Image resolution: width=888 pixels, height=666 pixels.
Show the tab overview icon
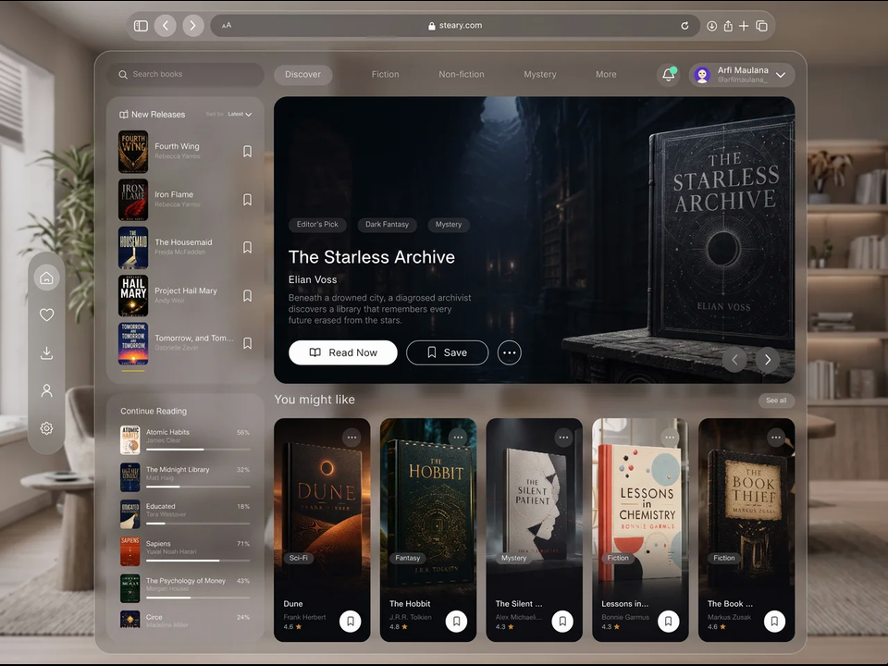[761, 26]
